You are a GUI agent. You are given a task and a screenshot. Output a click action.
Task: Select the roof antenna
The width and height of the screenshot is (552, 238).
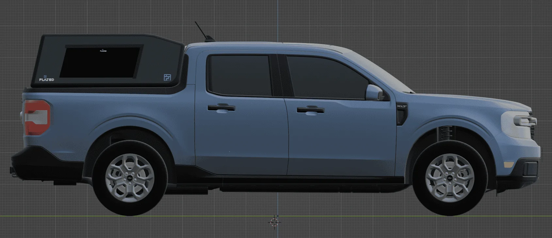pyautogui.click(x=204, y=32)
